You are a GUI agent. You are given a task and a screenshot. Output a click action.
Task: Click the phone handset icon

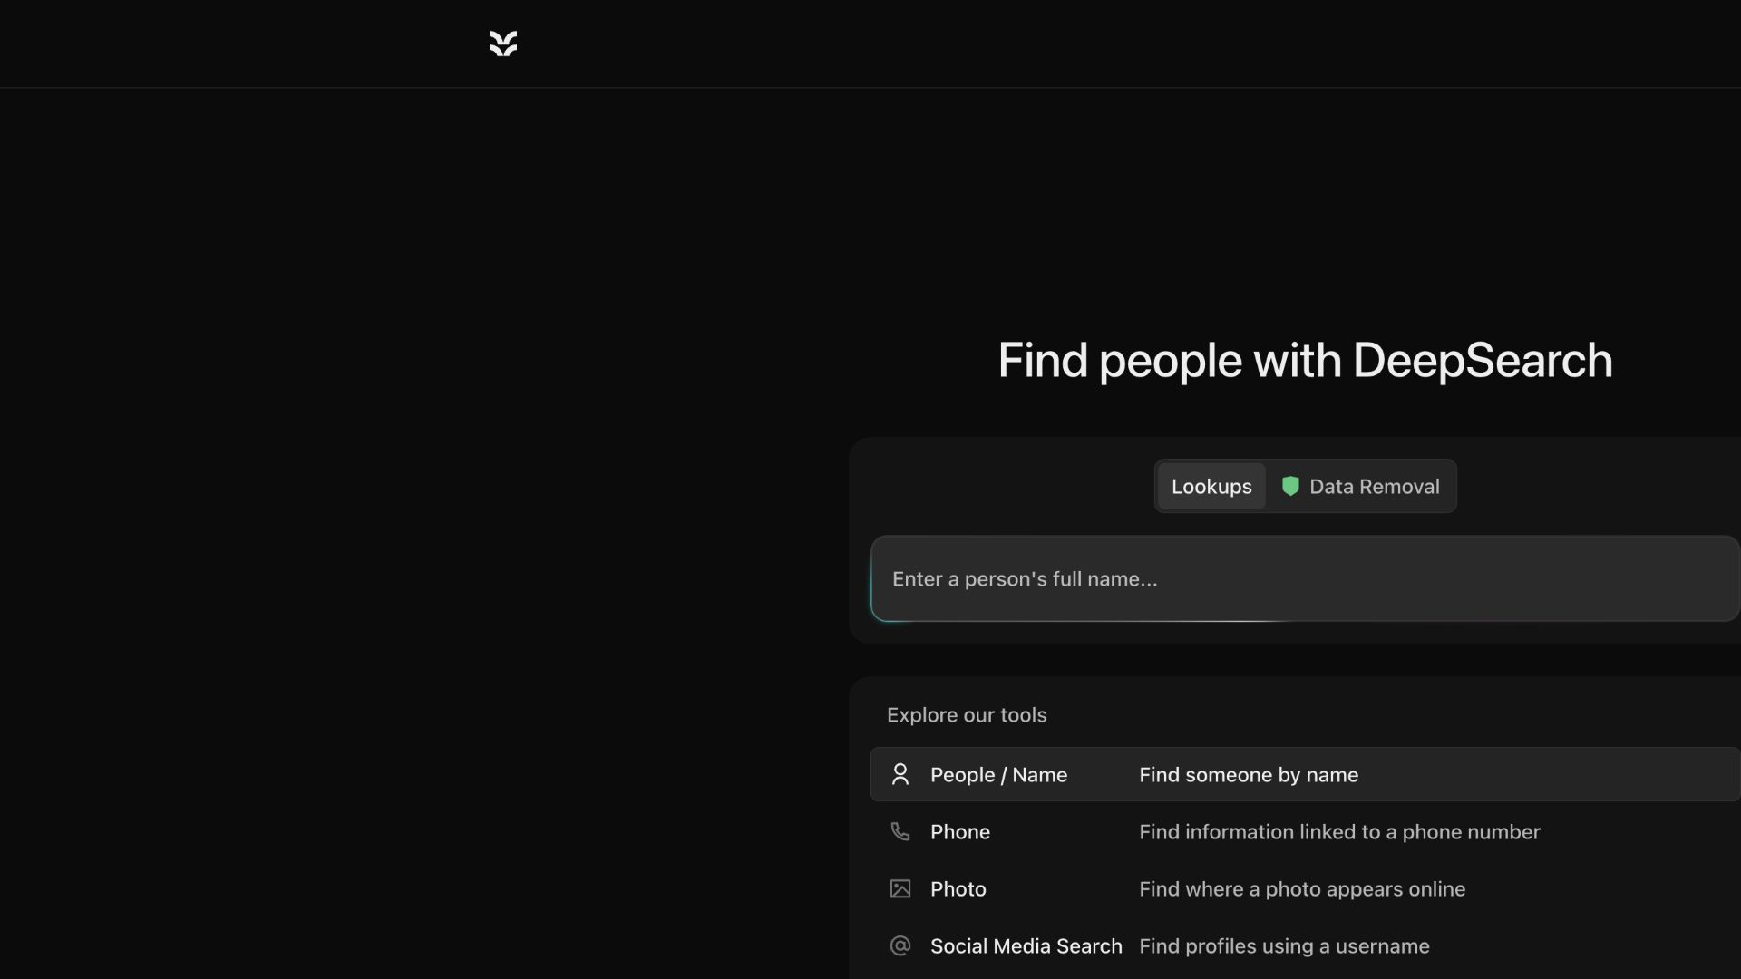pos(900,832)
